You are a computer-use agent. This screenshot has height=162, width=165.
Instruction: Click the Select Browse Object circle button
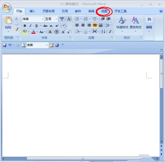[x=161, y=150]
